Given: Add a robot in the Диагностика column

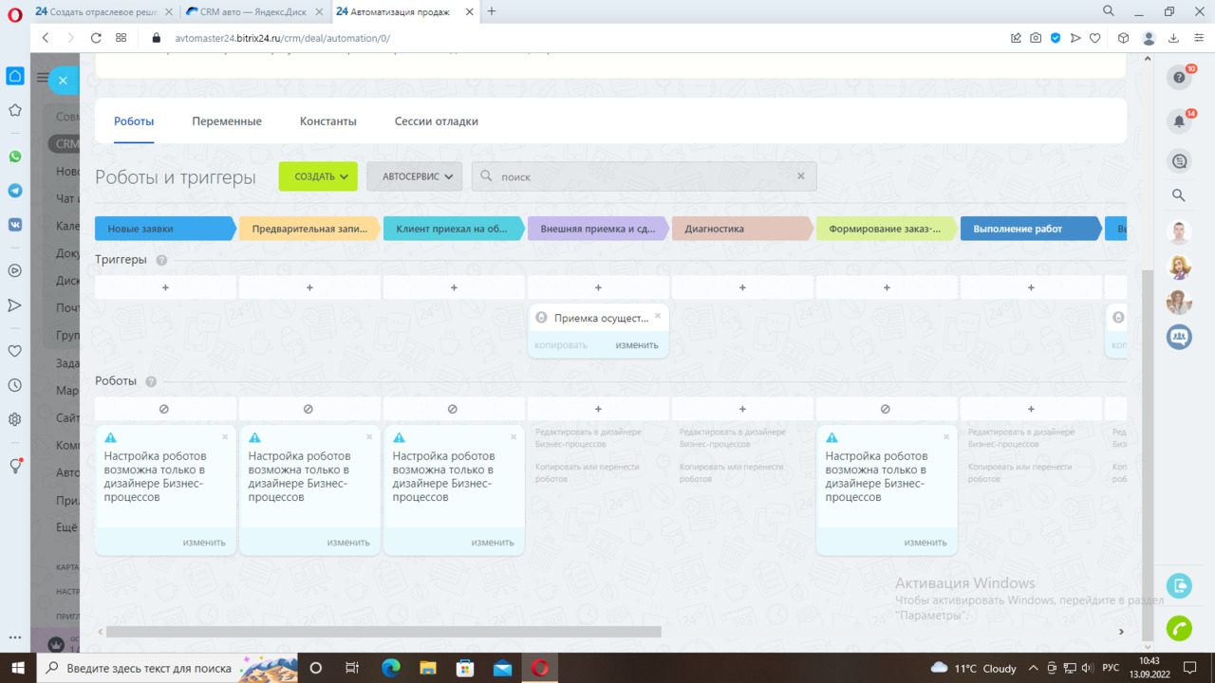Looking at the screenshot, I should pos(742,409).
